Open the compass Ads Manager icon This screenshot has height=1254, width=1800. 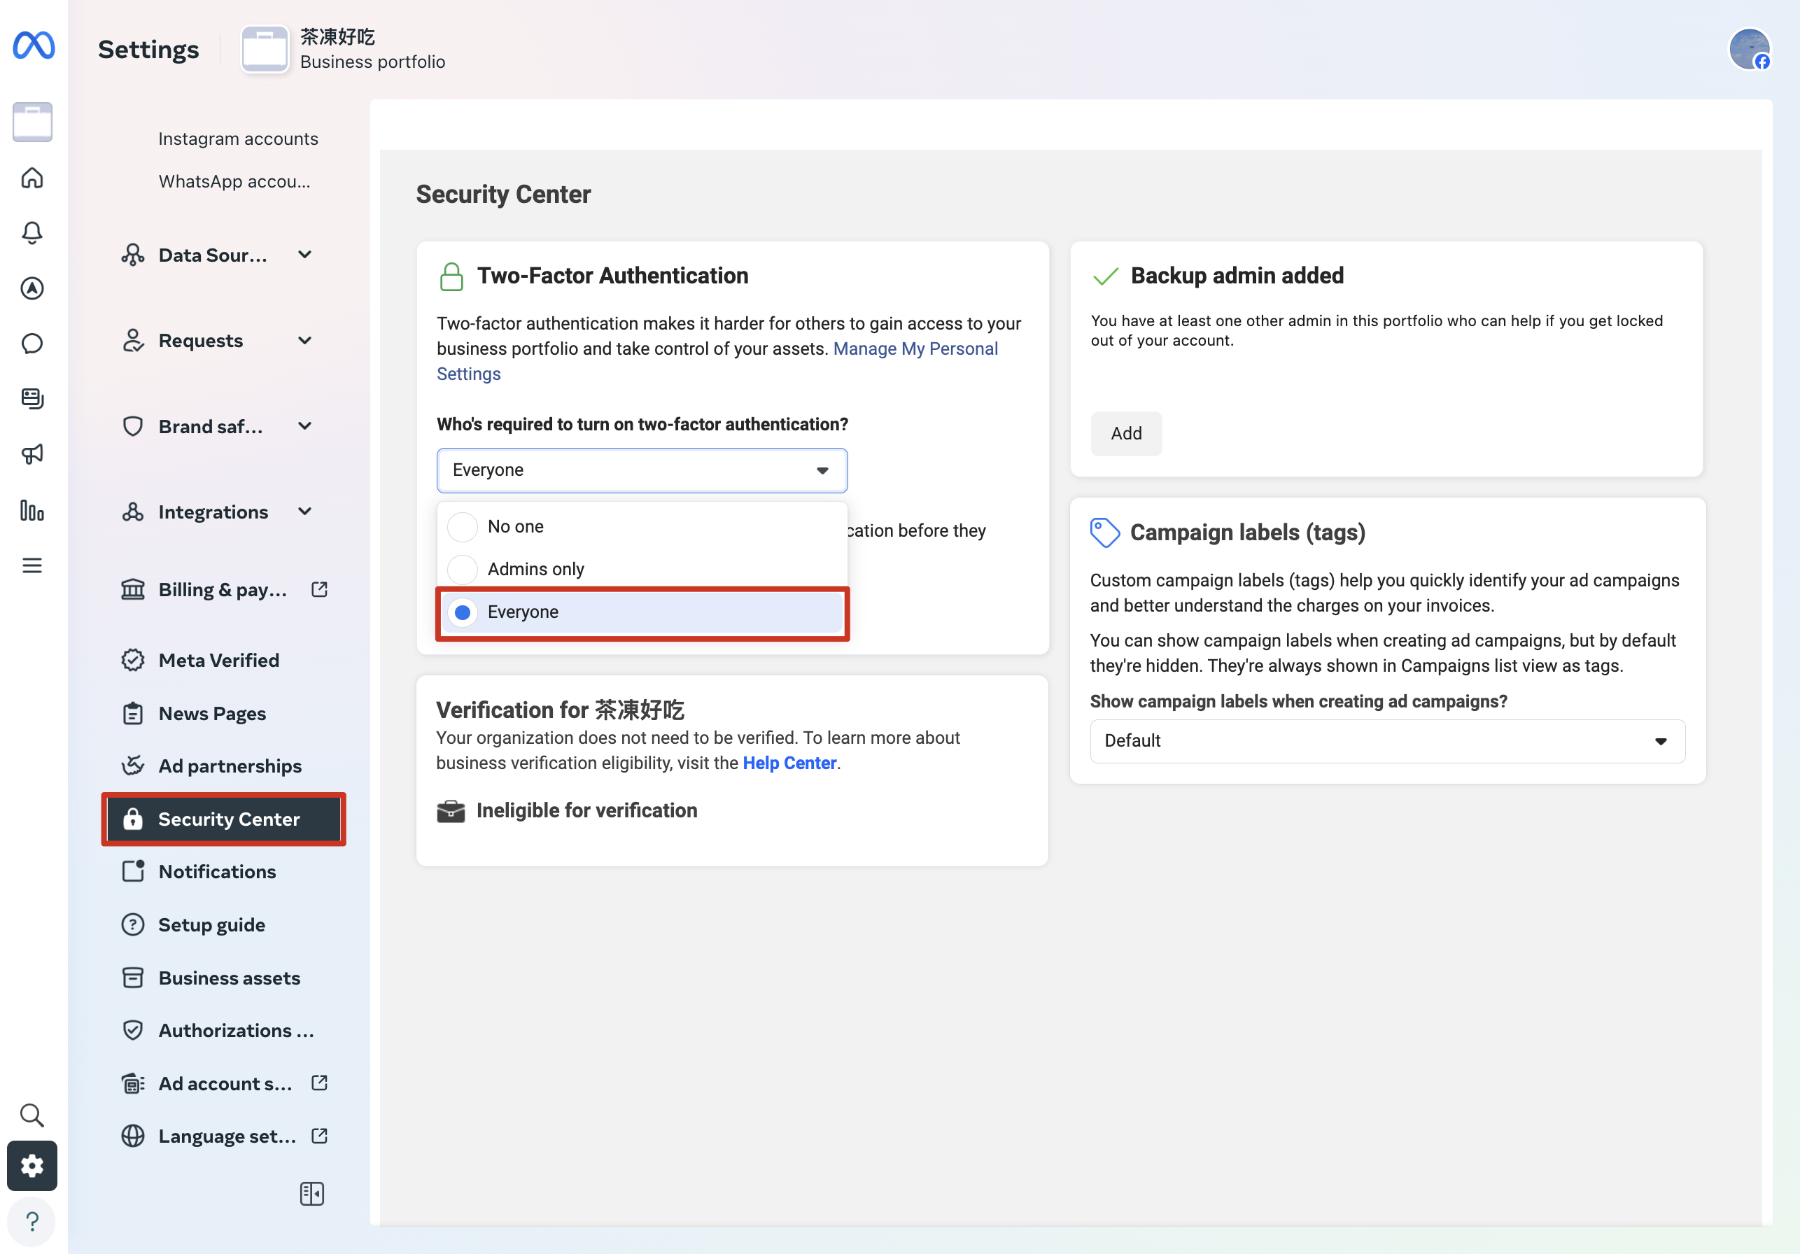coord(32,288)
